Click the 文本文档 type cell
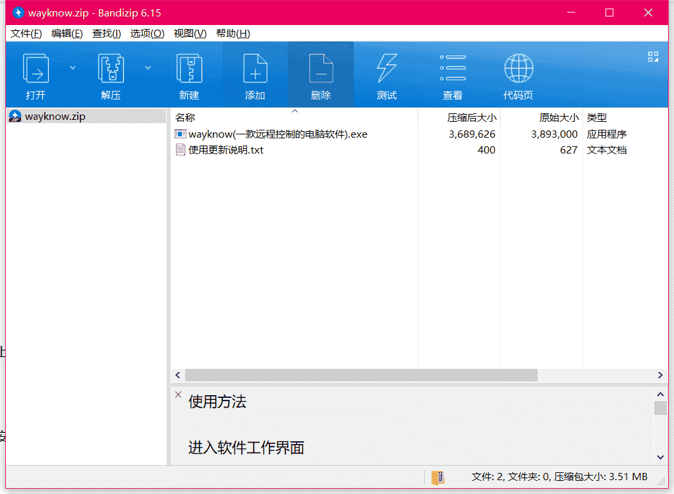This screenshot has width=674, height=494. [607, 150]
